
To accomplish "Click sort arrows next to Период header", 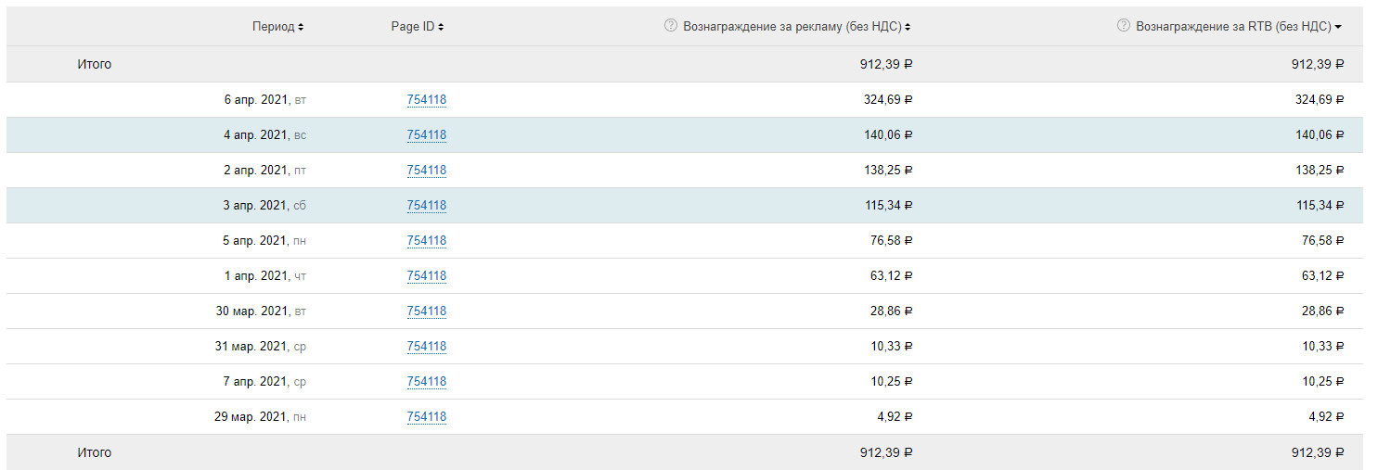I will coord(302,28).
